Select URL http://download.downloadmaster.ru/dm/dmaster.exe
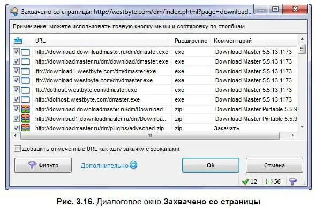315x208 pixels. pos(102,52)
